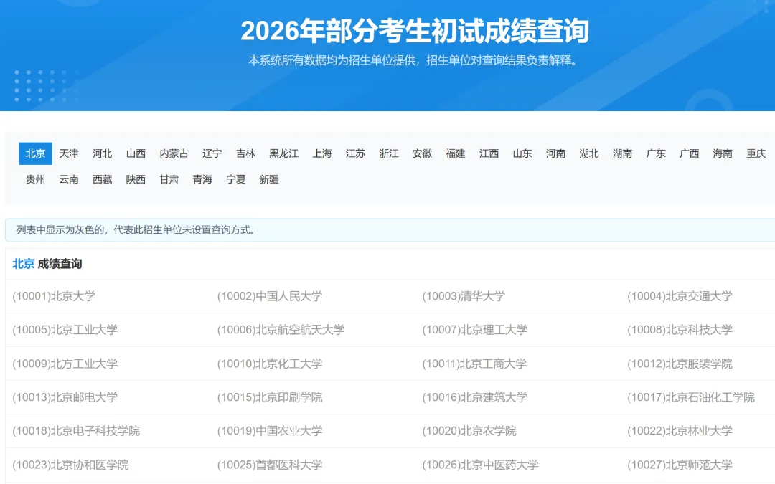
Task: Click the 北京 成绩查询 section heading
Action: coord(47,264)
